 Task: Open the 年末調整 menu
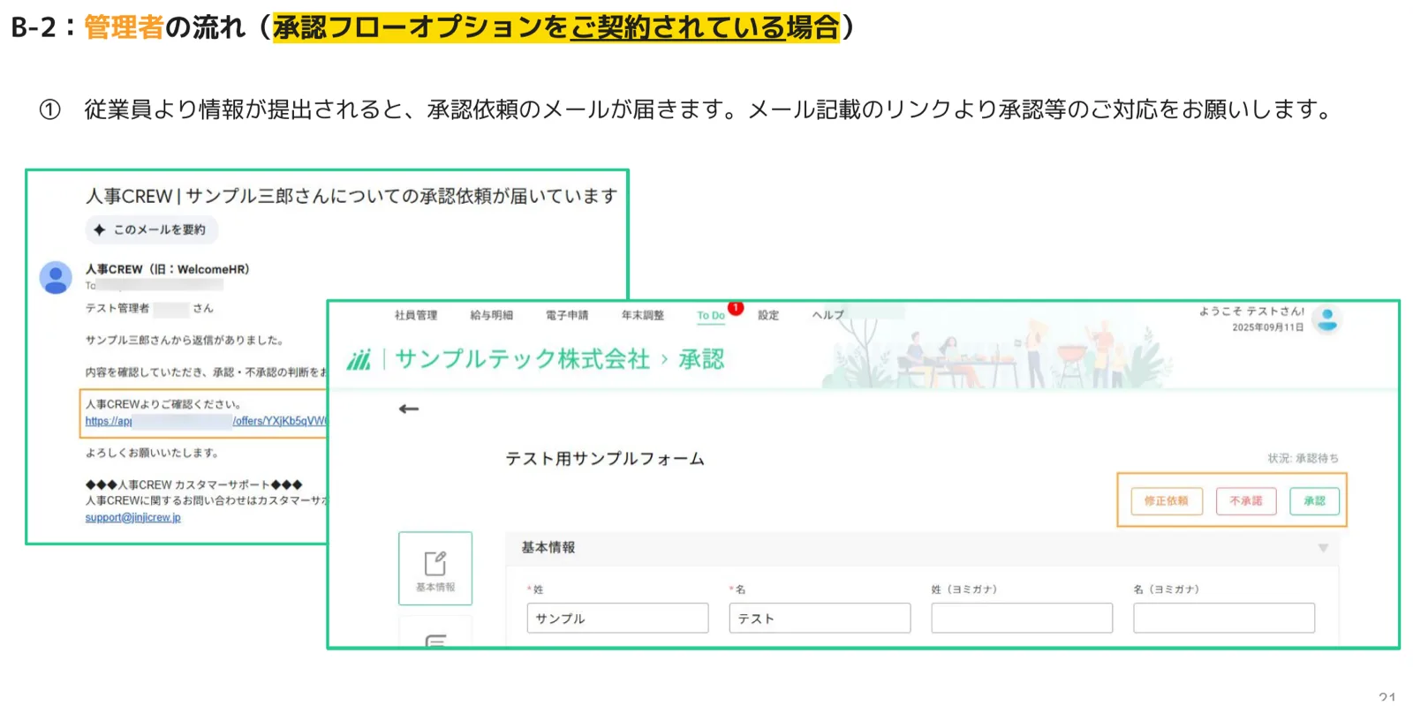[643, 315]
